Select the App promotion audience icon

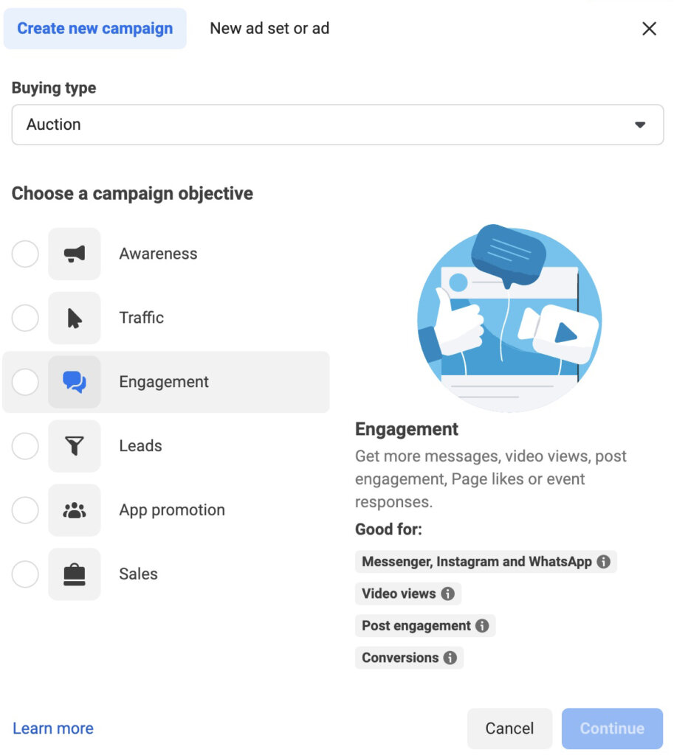click(74, 509)
